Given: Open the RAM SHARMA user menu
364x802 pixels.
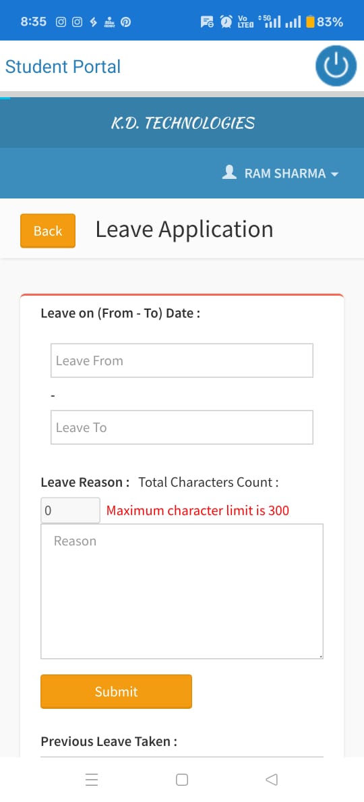Looking at the screenshot, I should click(280, 173).
